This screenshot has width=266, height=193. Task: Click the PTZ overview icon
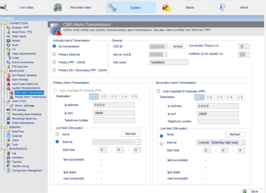click(9, 67)
